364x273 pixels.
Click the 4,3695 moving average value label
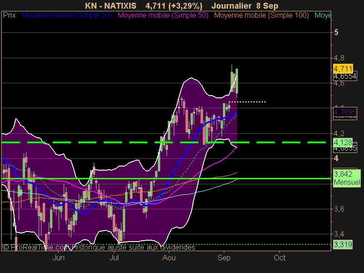click(x=345, y=112)
